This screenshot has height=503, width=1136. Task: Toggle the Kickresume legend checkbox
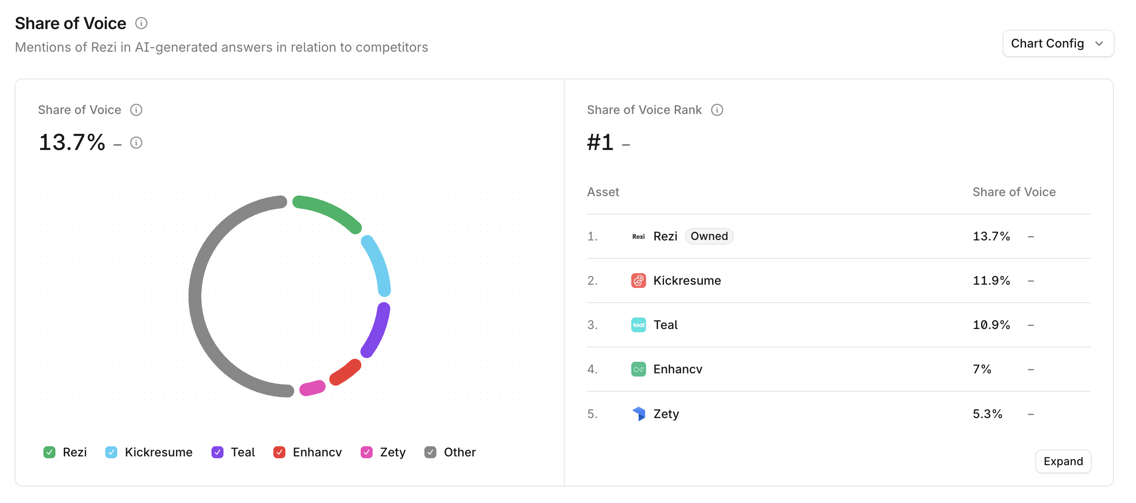tap(111, 452)
